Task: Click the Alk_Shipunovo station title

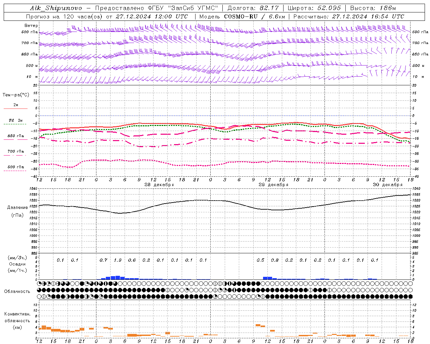Action: tap(56, 8)
